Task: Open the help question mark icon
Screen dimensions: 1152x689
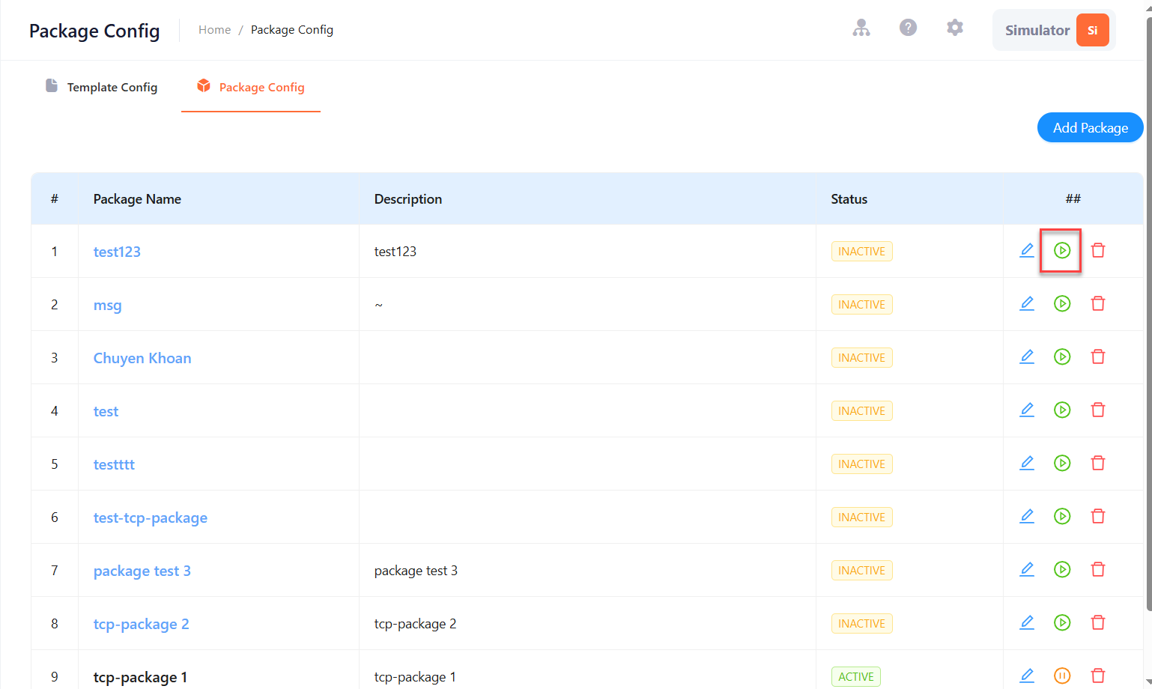Action: (x=908, y=28)
